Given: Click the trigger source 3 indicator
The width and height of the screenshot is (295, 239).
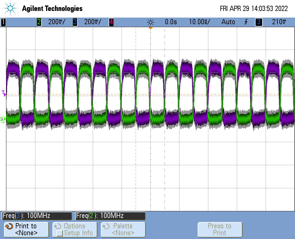Looking at the screenshot, I should click(258, 22).
